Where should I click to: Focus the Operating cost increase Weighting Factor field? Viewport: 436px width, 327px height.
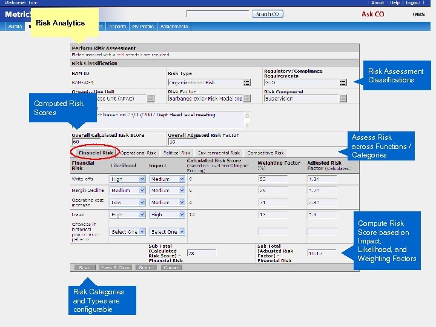[273, 202]
